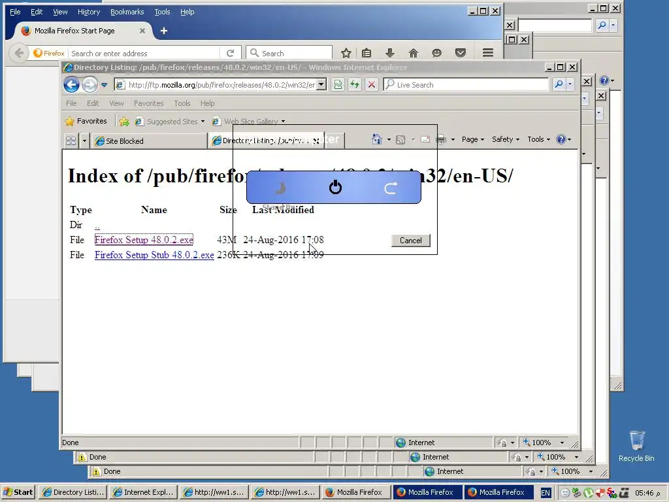Viewport: 669px width, 502px height.
Task: Open Firefox Bookmarks menu
Action: [x=127, y=12]
